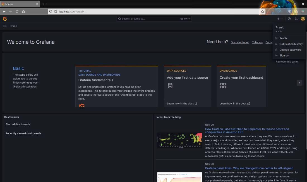Screen dimensions: 307x182
Task: Click the shield tracking protection icon
Action: (x=51, y=11)
